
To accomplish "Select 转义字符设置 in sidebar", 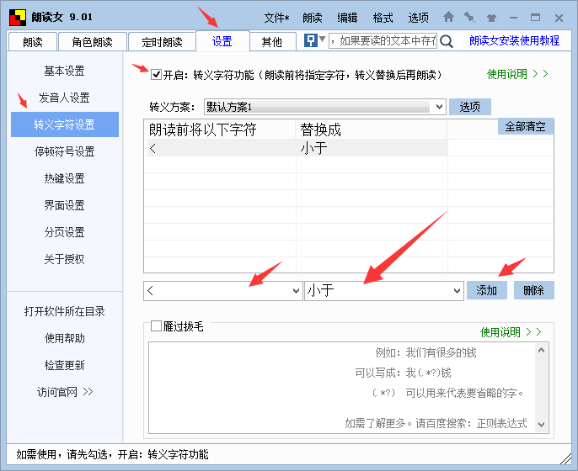I will coord(65,124).
